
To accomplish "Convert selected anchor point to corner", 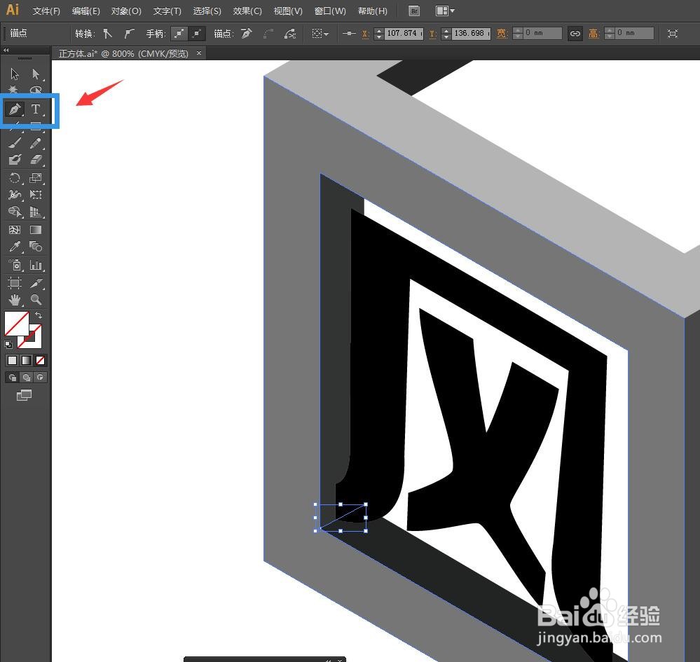I will [x=108, y=33].
